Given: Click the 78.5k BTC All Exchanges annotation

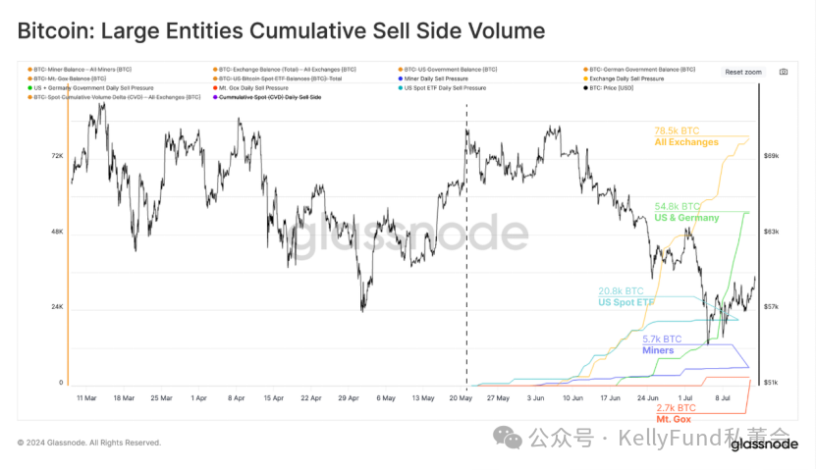Looking at the screenshot, I should (x=686, y=136).
